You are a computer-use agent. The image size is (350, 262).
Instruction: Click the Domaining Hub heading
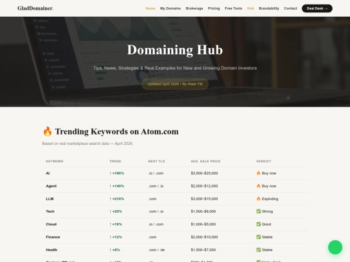(175, 50)
